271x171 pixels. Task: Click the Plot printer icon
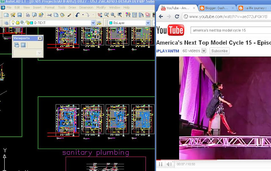28,15
